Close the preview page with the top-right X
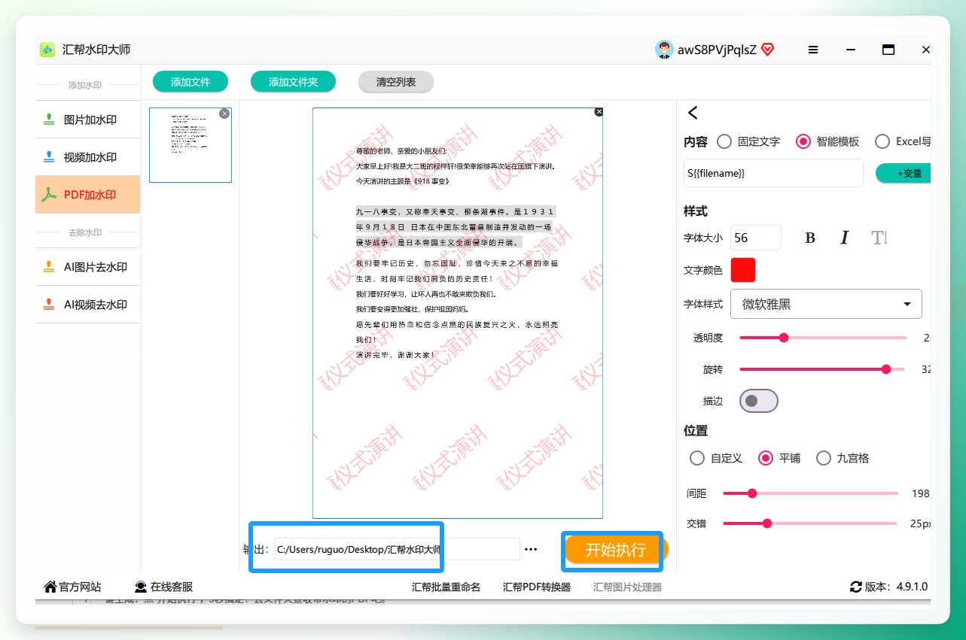Image resolution: width=966 pixels, height=640 pixels. [x=599, y=111]
